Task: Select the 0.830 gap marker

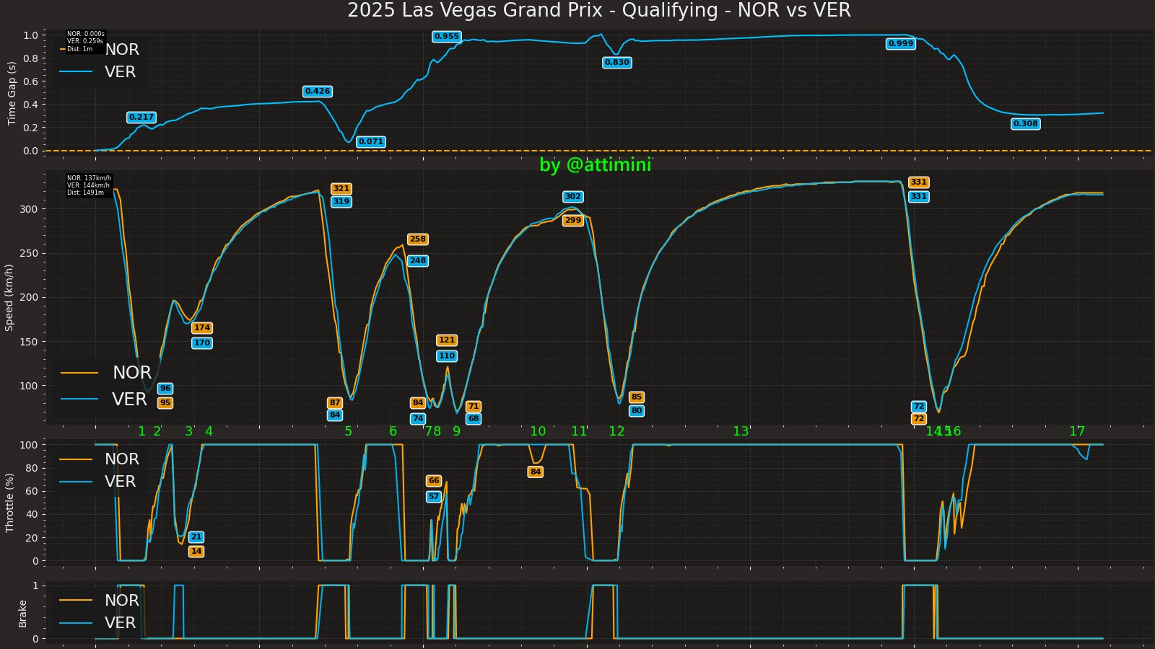Action: click(616, 63)
